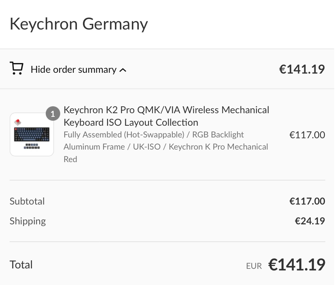The height and width of the screenshot is (285, 335).
Task: Collapse the order summary chevron
Action: coord(123,70)
